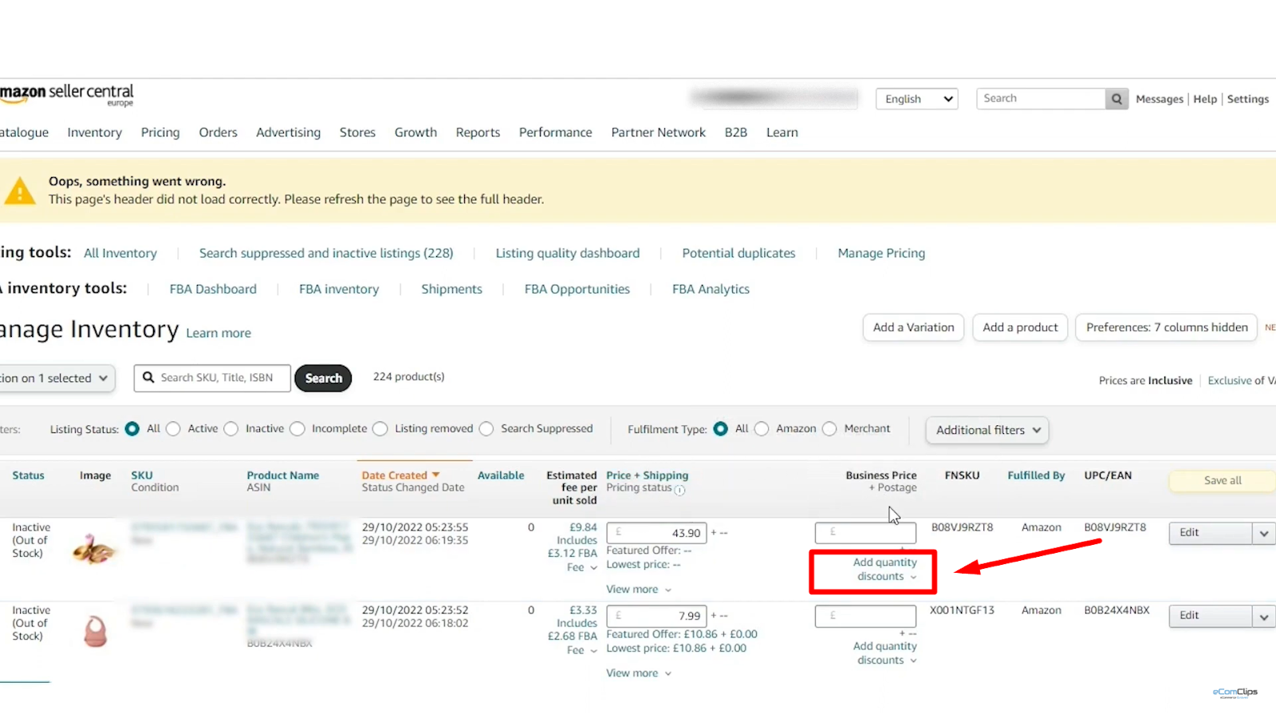Click the Pricing status info icon

click(x=679, y=491)
